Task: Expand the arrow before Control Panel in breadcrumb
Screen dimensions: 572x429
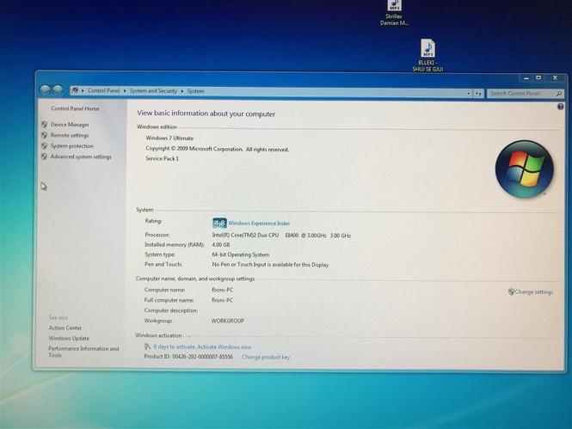Action: tap(83, 90)
